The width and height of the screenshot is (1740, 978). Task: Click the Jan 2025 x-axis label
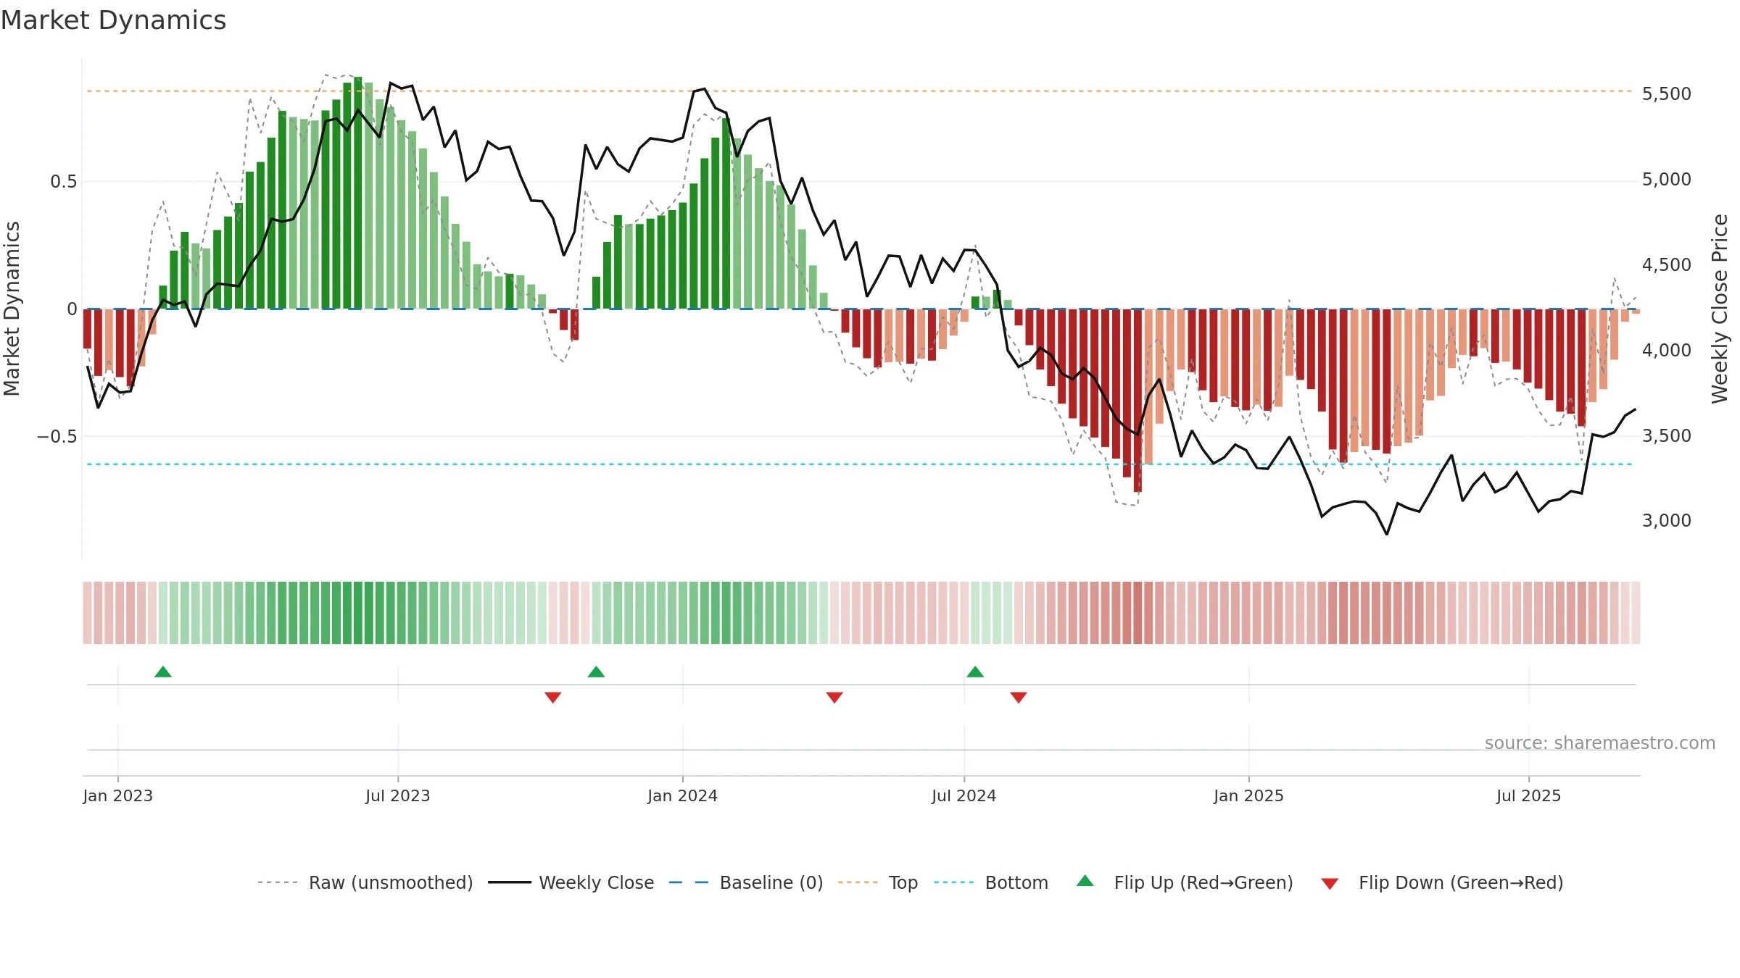pos(1249,795)
